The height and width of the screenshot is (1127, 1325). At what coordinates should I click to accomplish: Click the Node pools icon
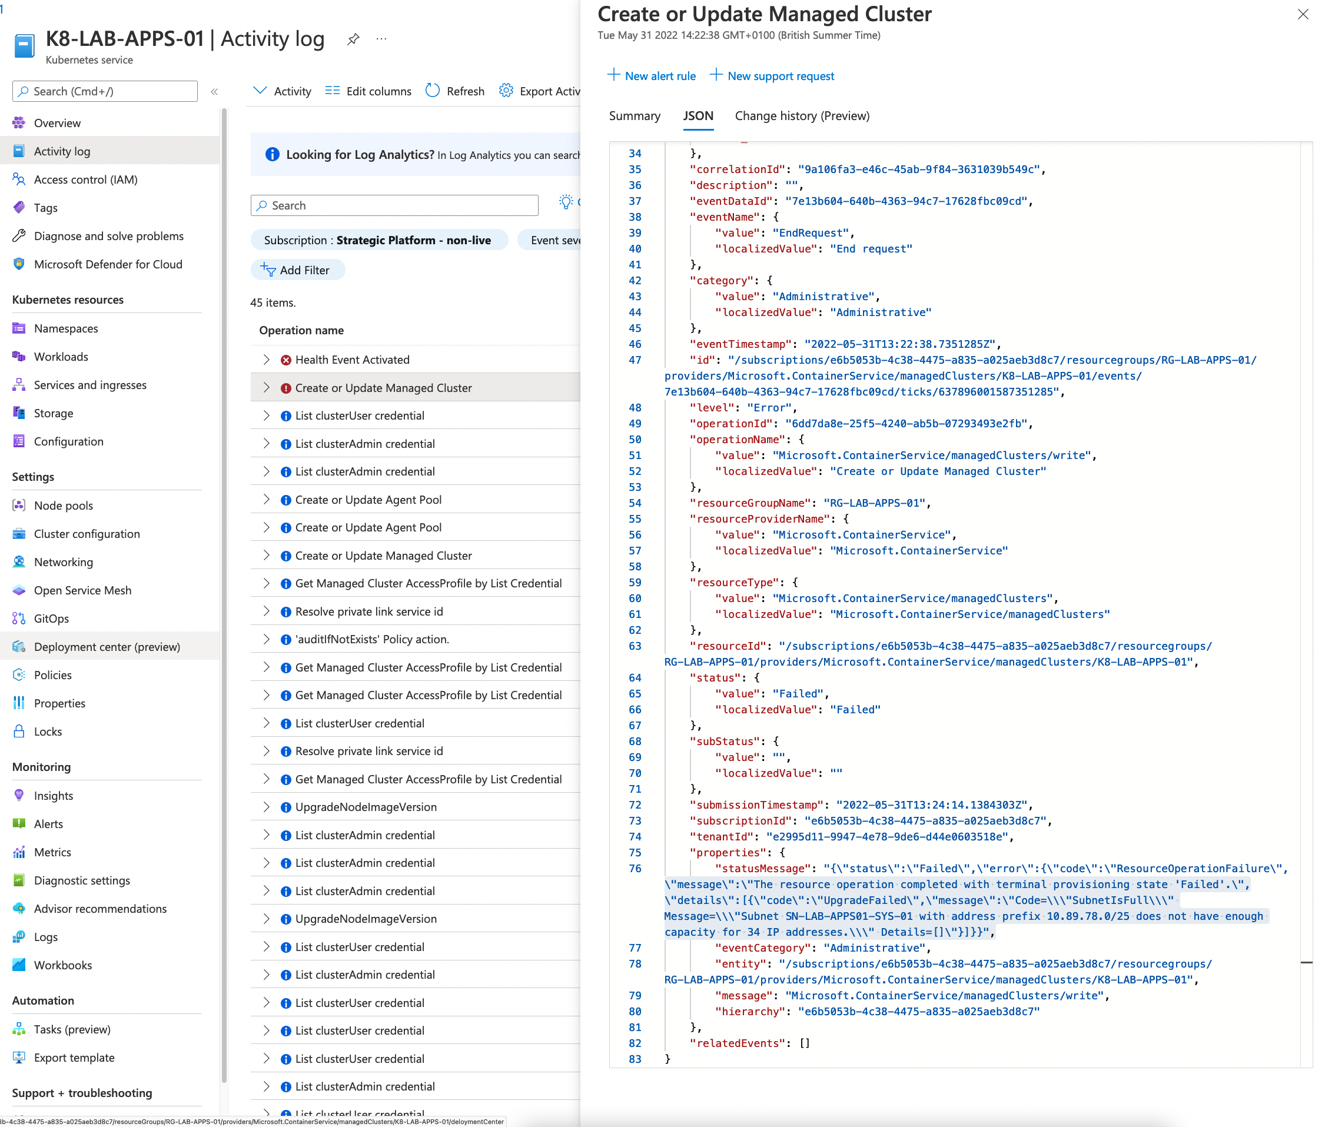pos(19,506)
